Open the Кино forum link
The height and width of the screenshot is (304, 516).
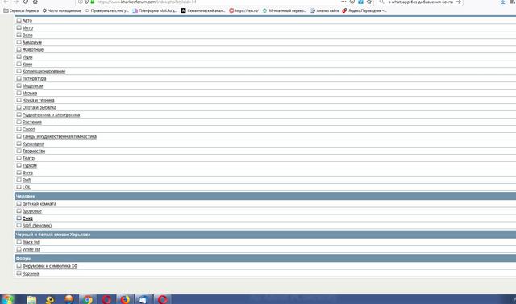(x=27, y=65)
